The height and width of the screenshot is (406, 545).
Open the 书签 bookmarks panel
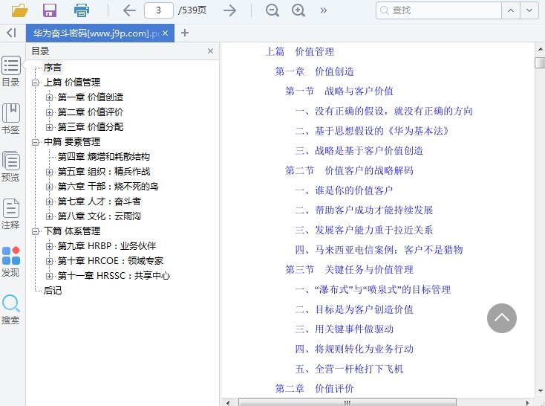[x=11, y=119]
